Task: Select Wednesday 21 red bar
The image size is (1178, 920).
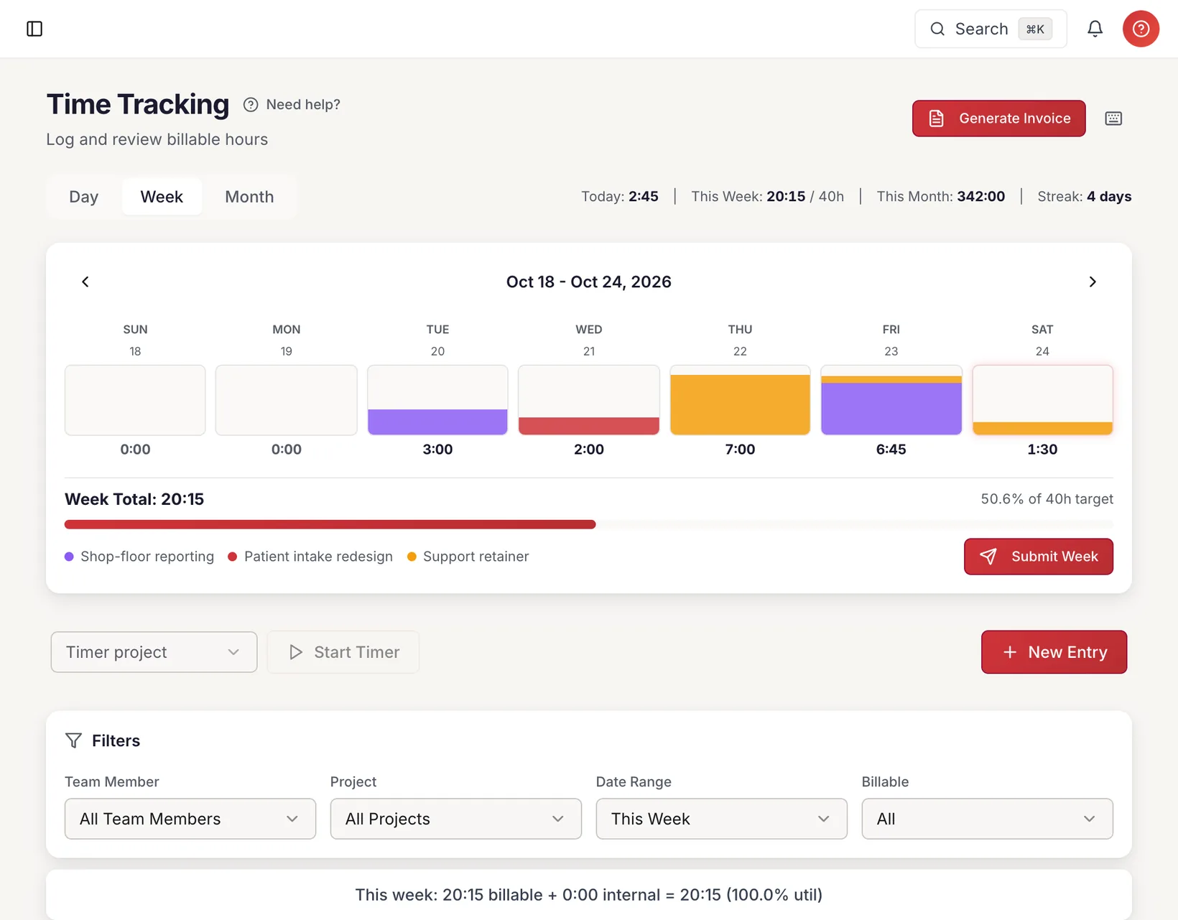Action: tap(589, 426)
